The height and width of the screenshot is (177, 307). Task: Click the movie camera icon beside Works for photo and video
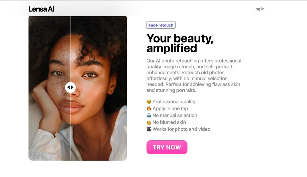[x=149, y=129]
